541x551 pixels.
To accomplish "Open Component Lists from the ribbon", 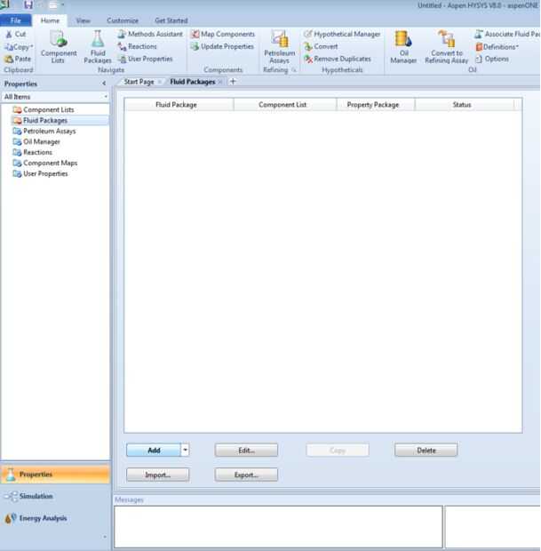I will point(59,47).
